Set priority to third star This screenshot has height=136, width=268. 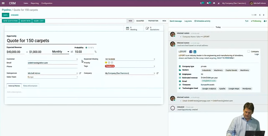point(112,62)
